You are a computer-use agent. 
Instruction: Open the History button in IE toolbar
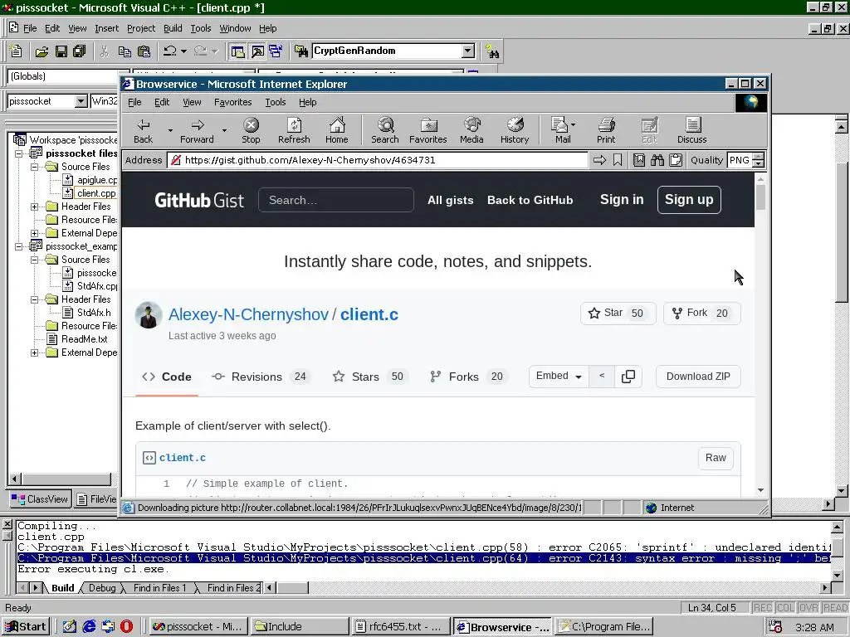515,130
